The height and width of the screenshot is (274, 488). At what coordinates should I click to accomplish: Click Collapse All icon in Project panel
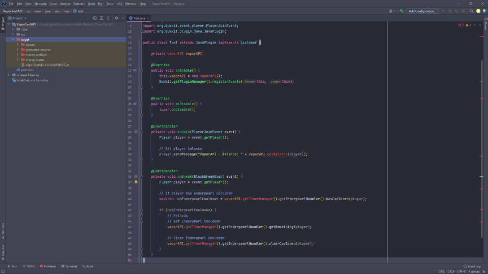108,18
